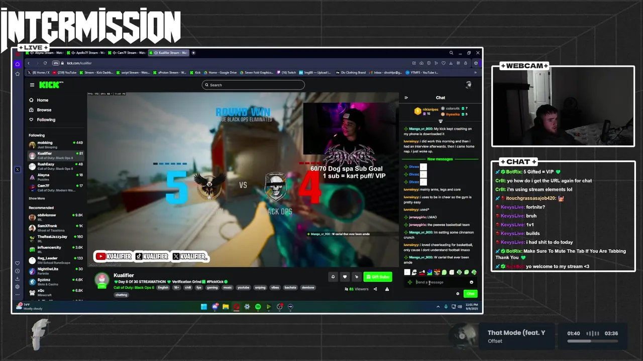Report stream via warning triangle icon
Screen dimensions: 643x361
(387, 289)
